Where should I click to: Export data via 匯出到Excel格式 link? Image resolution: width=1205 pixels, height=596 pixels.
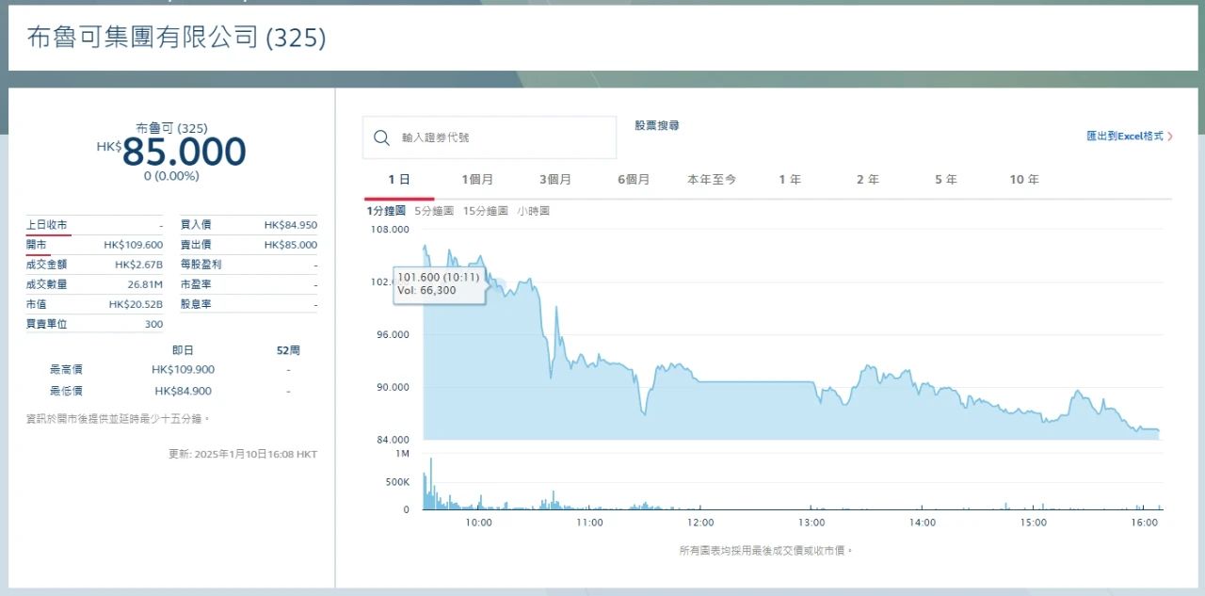1125,137
